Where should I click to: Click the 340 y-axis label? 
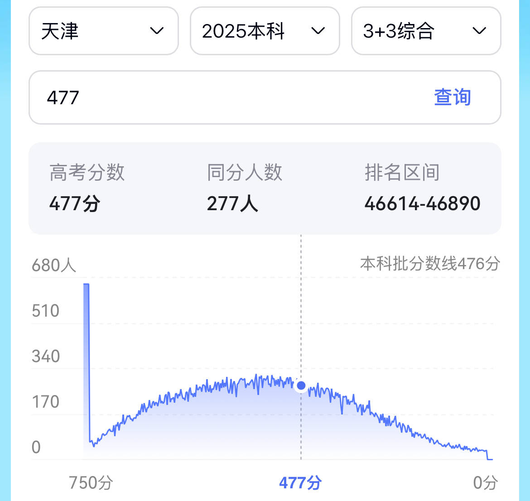pos(46,356)
